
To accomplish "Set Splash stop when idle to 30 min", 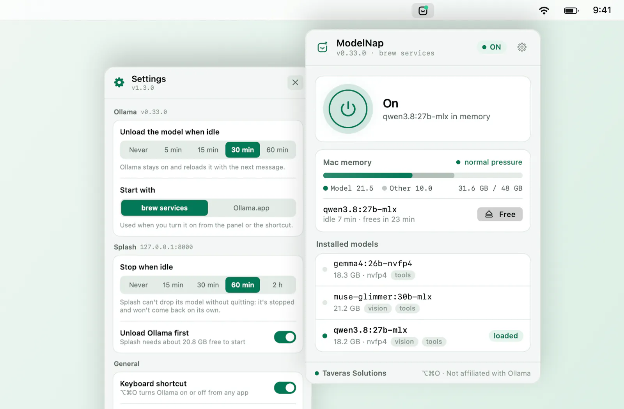I will 208,285.
